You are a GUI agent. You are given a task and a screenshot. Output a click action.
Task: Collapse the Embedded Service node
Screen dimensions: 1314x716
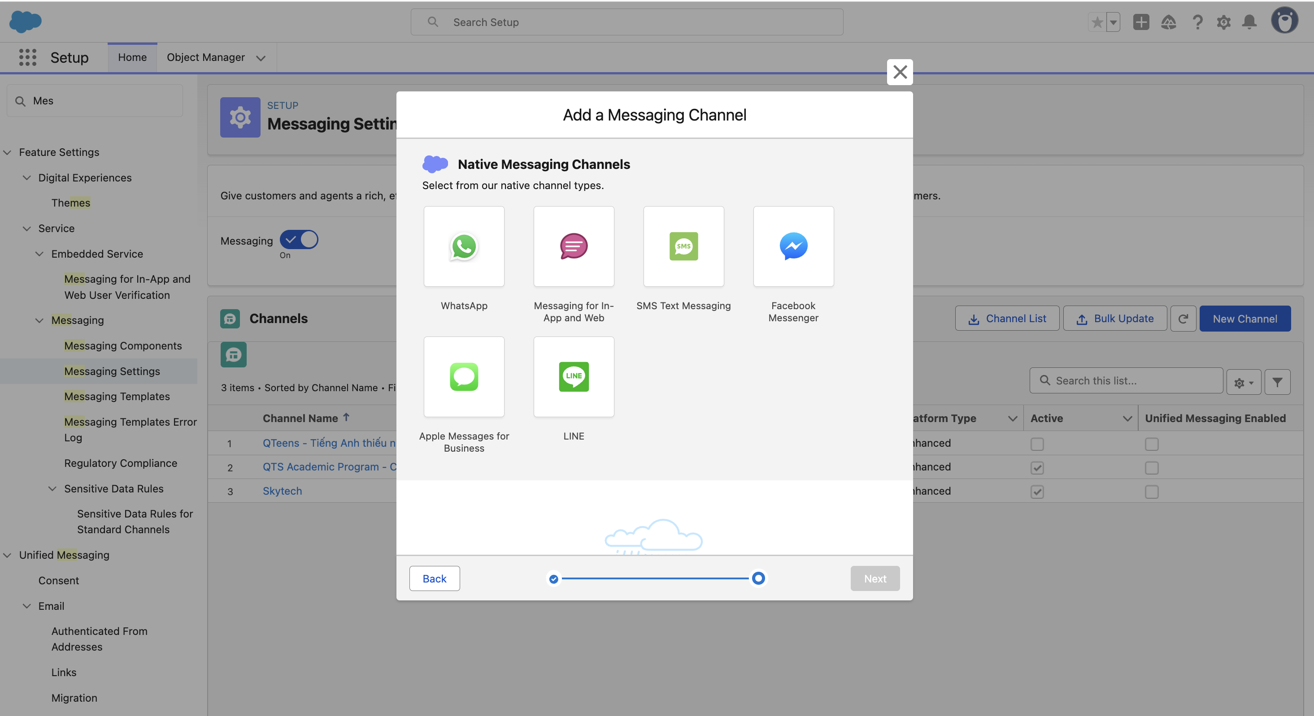coord(39,253)
